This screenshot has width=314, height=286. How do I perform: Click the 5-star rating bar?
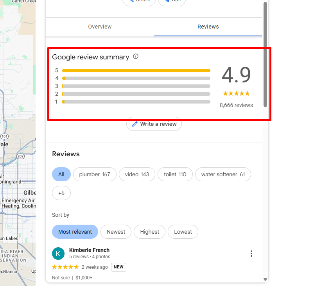click(x=136, y=70)
